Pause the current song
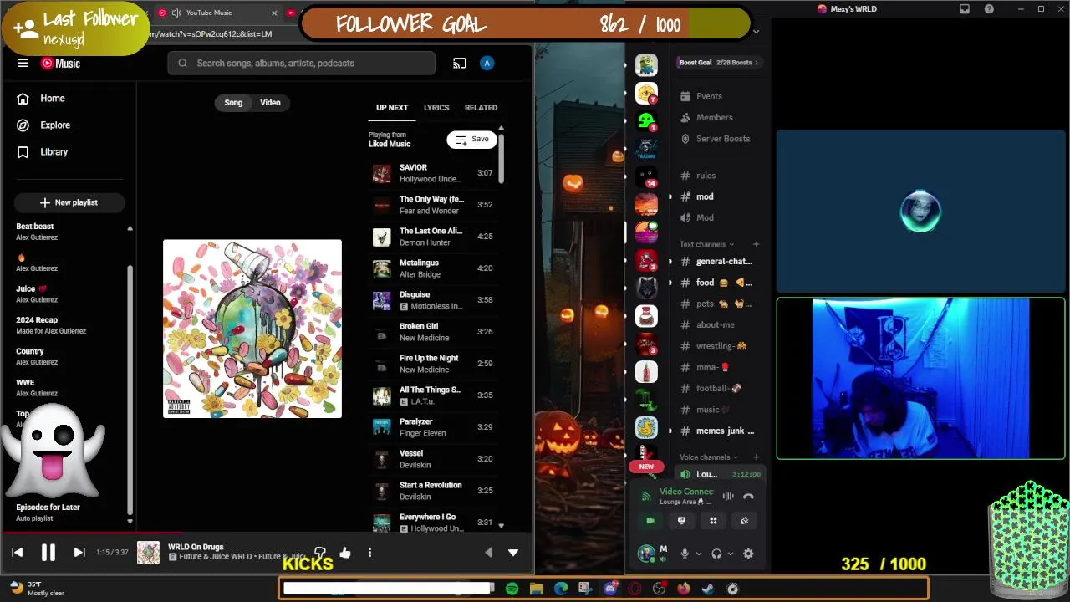 (x=48, y=553)
